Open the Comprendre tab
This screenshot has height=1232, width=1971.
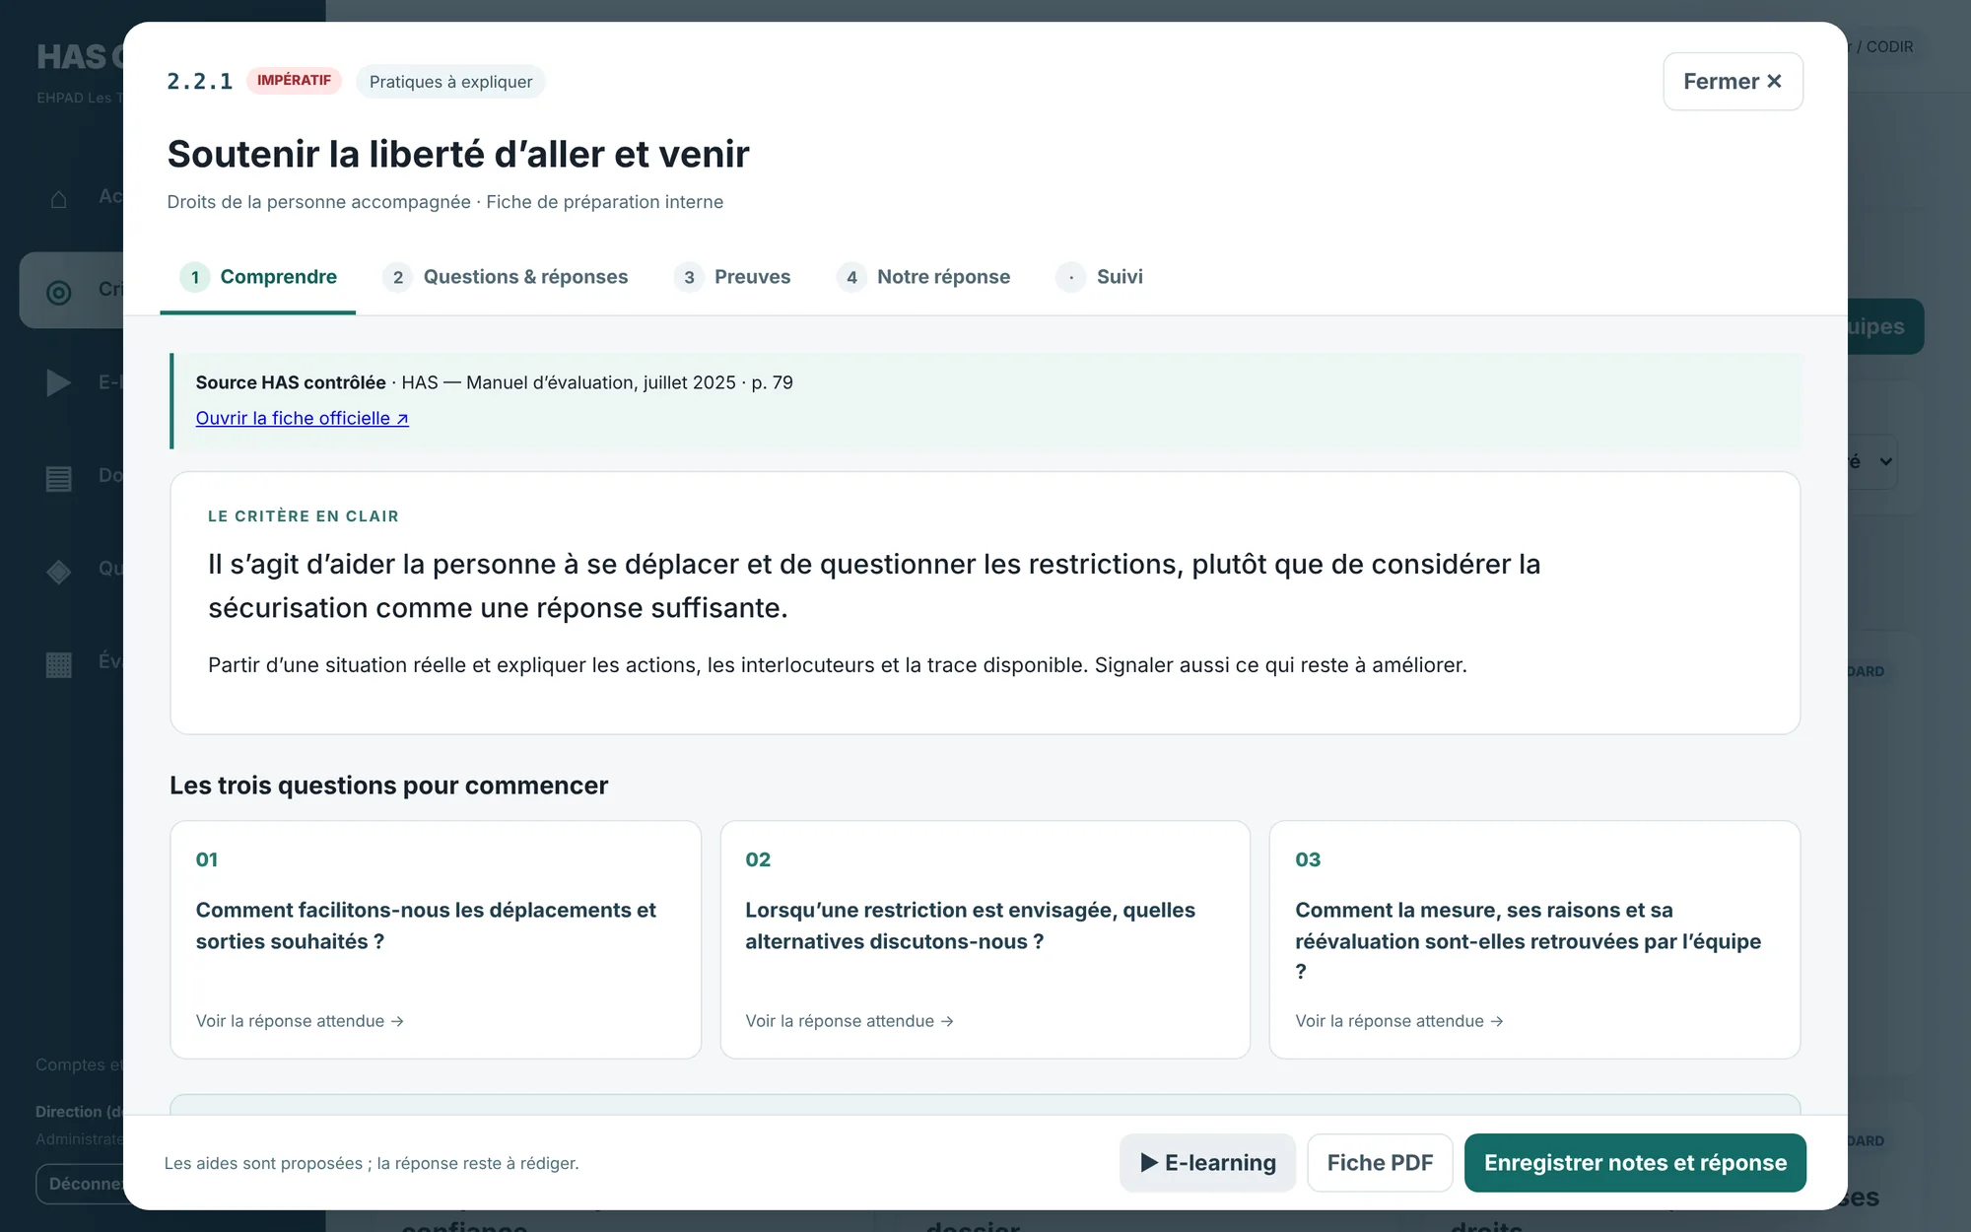[x=258, y=277]
